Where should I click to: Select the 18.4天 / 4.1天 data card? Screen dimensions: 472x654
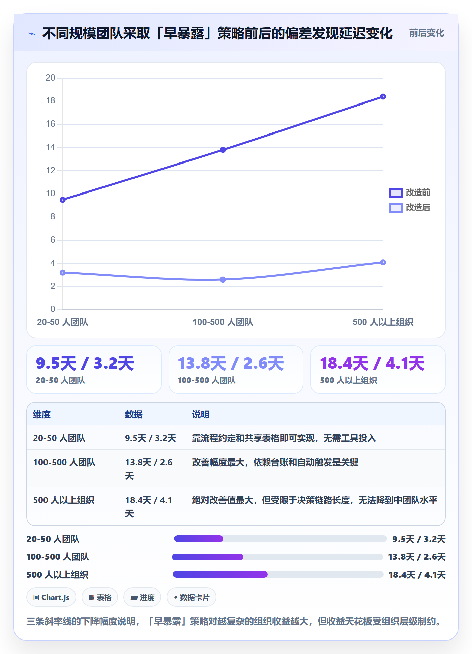[378, 369]
